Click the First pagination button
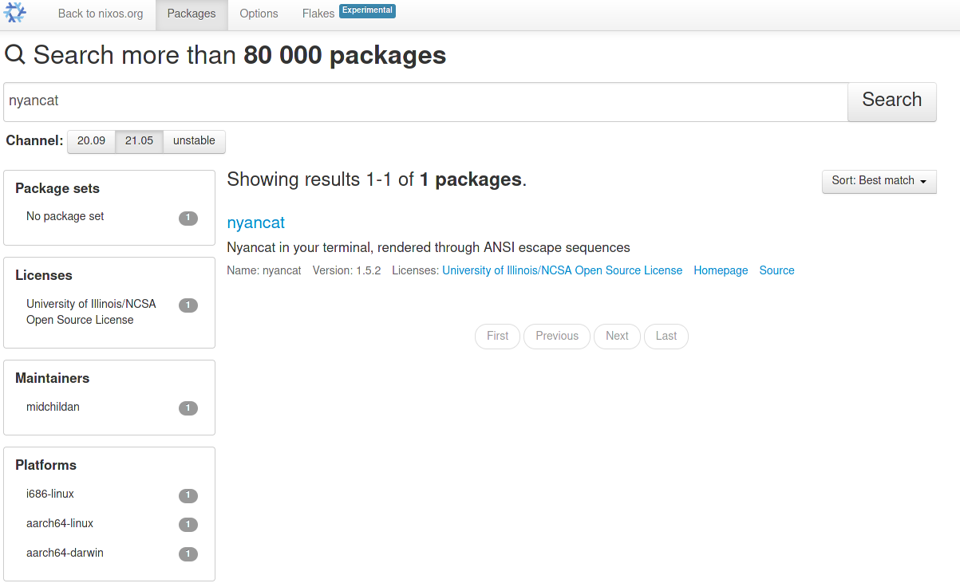Image resolution: width=960 pixels, height=587 pixels. click(497, 336)
